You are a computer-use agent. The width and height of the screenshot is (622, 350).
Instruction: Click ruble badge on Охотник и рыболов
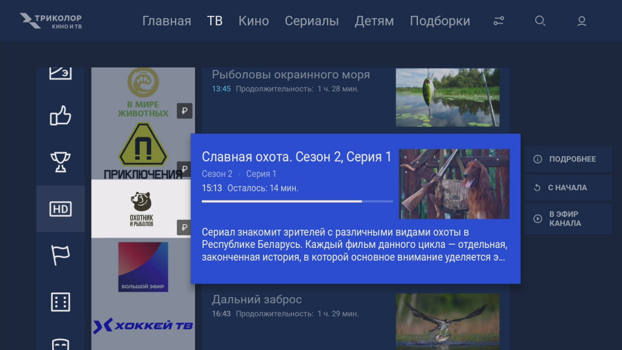184,227
